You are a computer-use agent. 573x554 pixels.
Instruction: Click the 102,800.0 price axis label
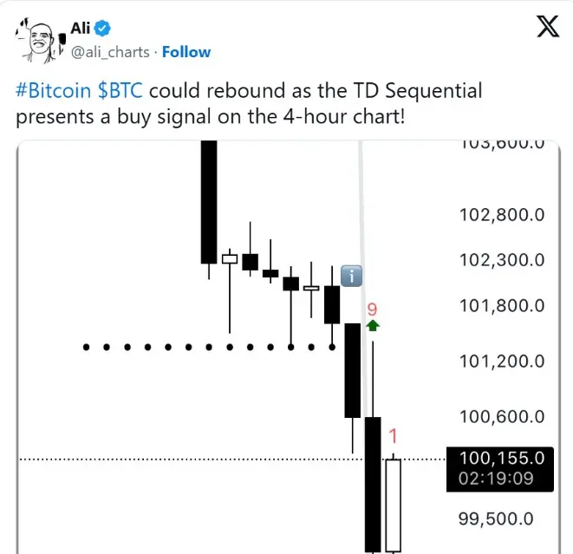tap(502, 214)
